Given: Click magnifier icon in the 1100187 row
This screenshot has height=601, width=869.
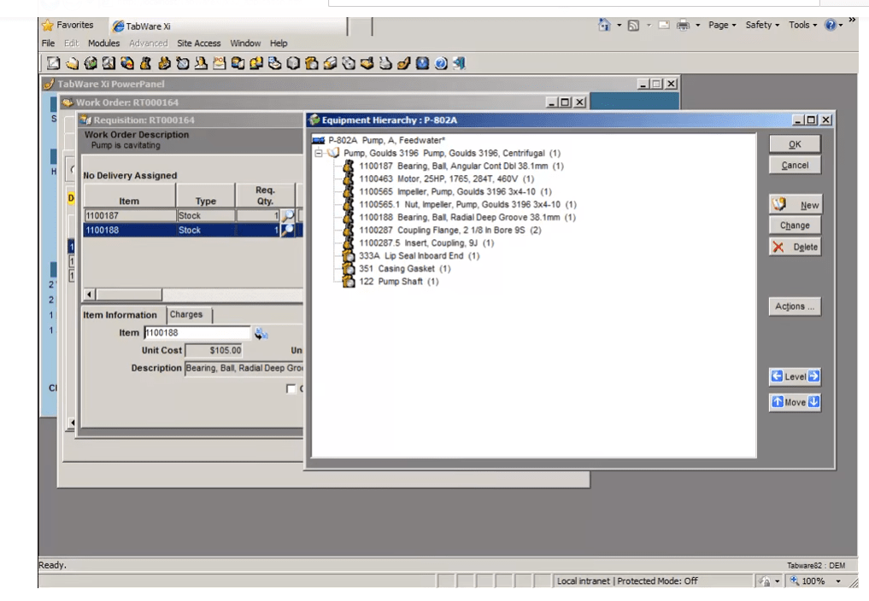Looking at the screenshot, I should (288, 216).
